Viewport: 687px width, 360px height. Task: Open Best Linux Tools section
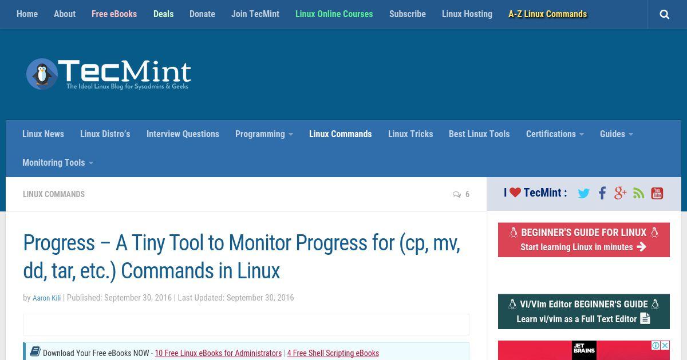(x=479, y=134)
